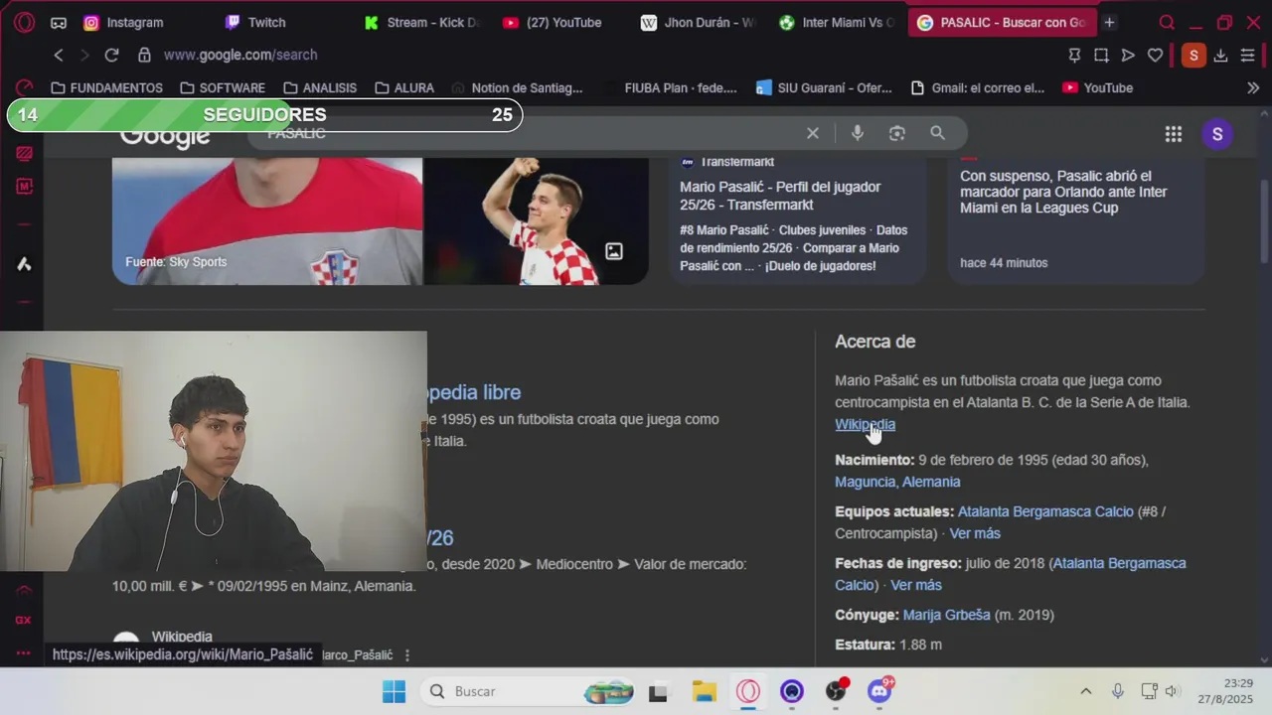Open the SIU Guaraní bookmark

click(x=824, y=87)
